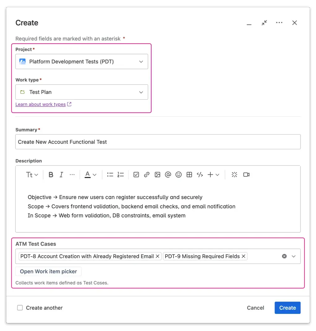Insert a table into the description
The height and width of the screenshot is (331, 316).
pyautogui.click(x=189, y=174)
